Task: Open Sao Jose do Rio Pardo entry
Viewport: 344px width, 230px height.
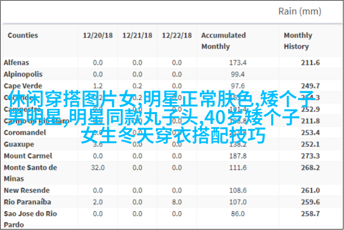Action: (x=30, y=219)
